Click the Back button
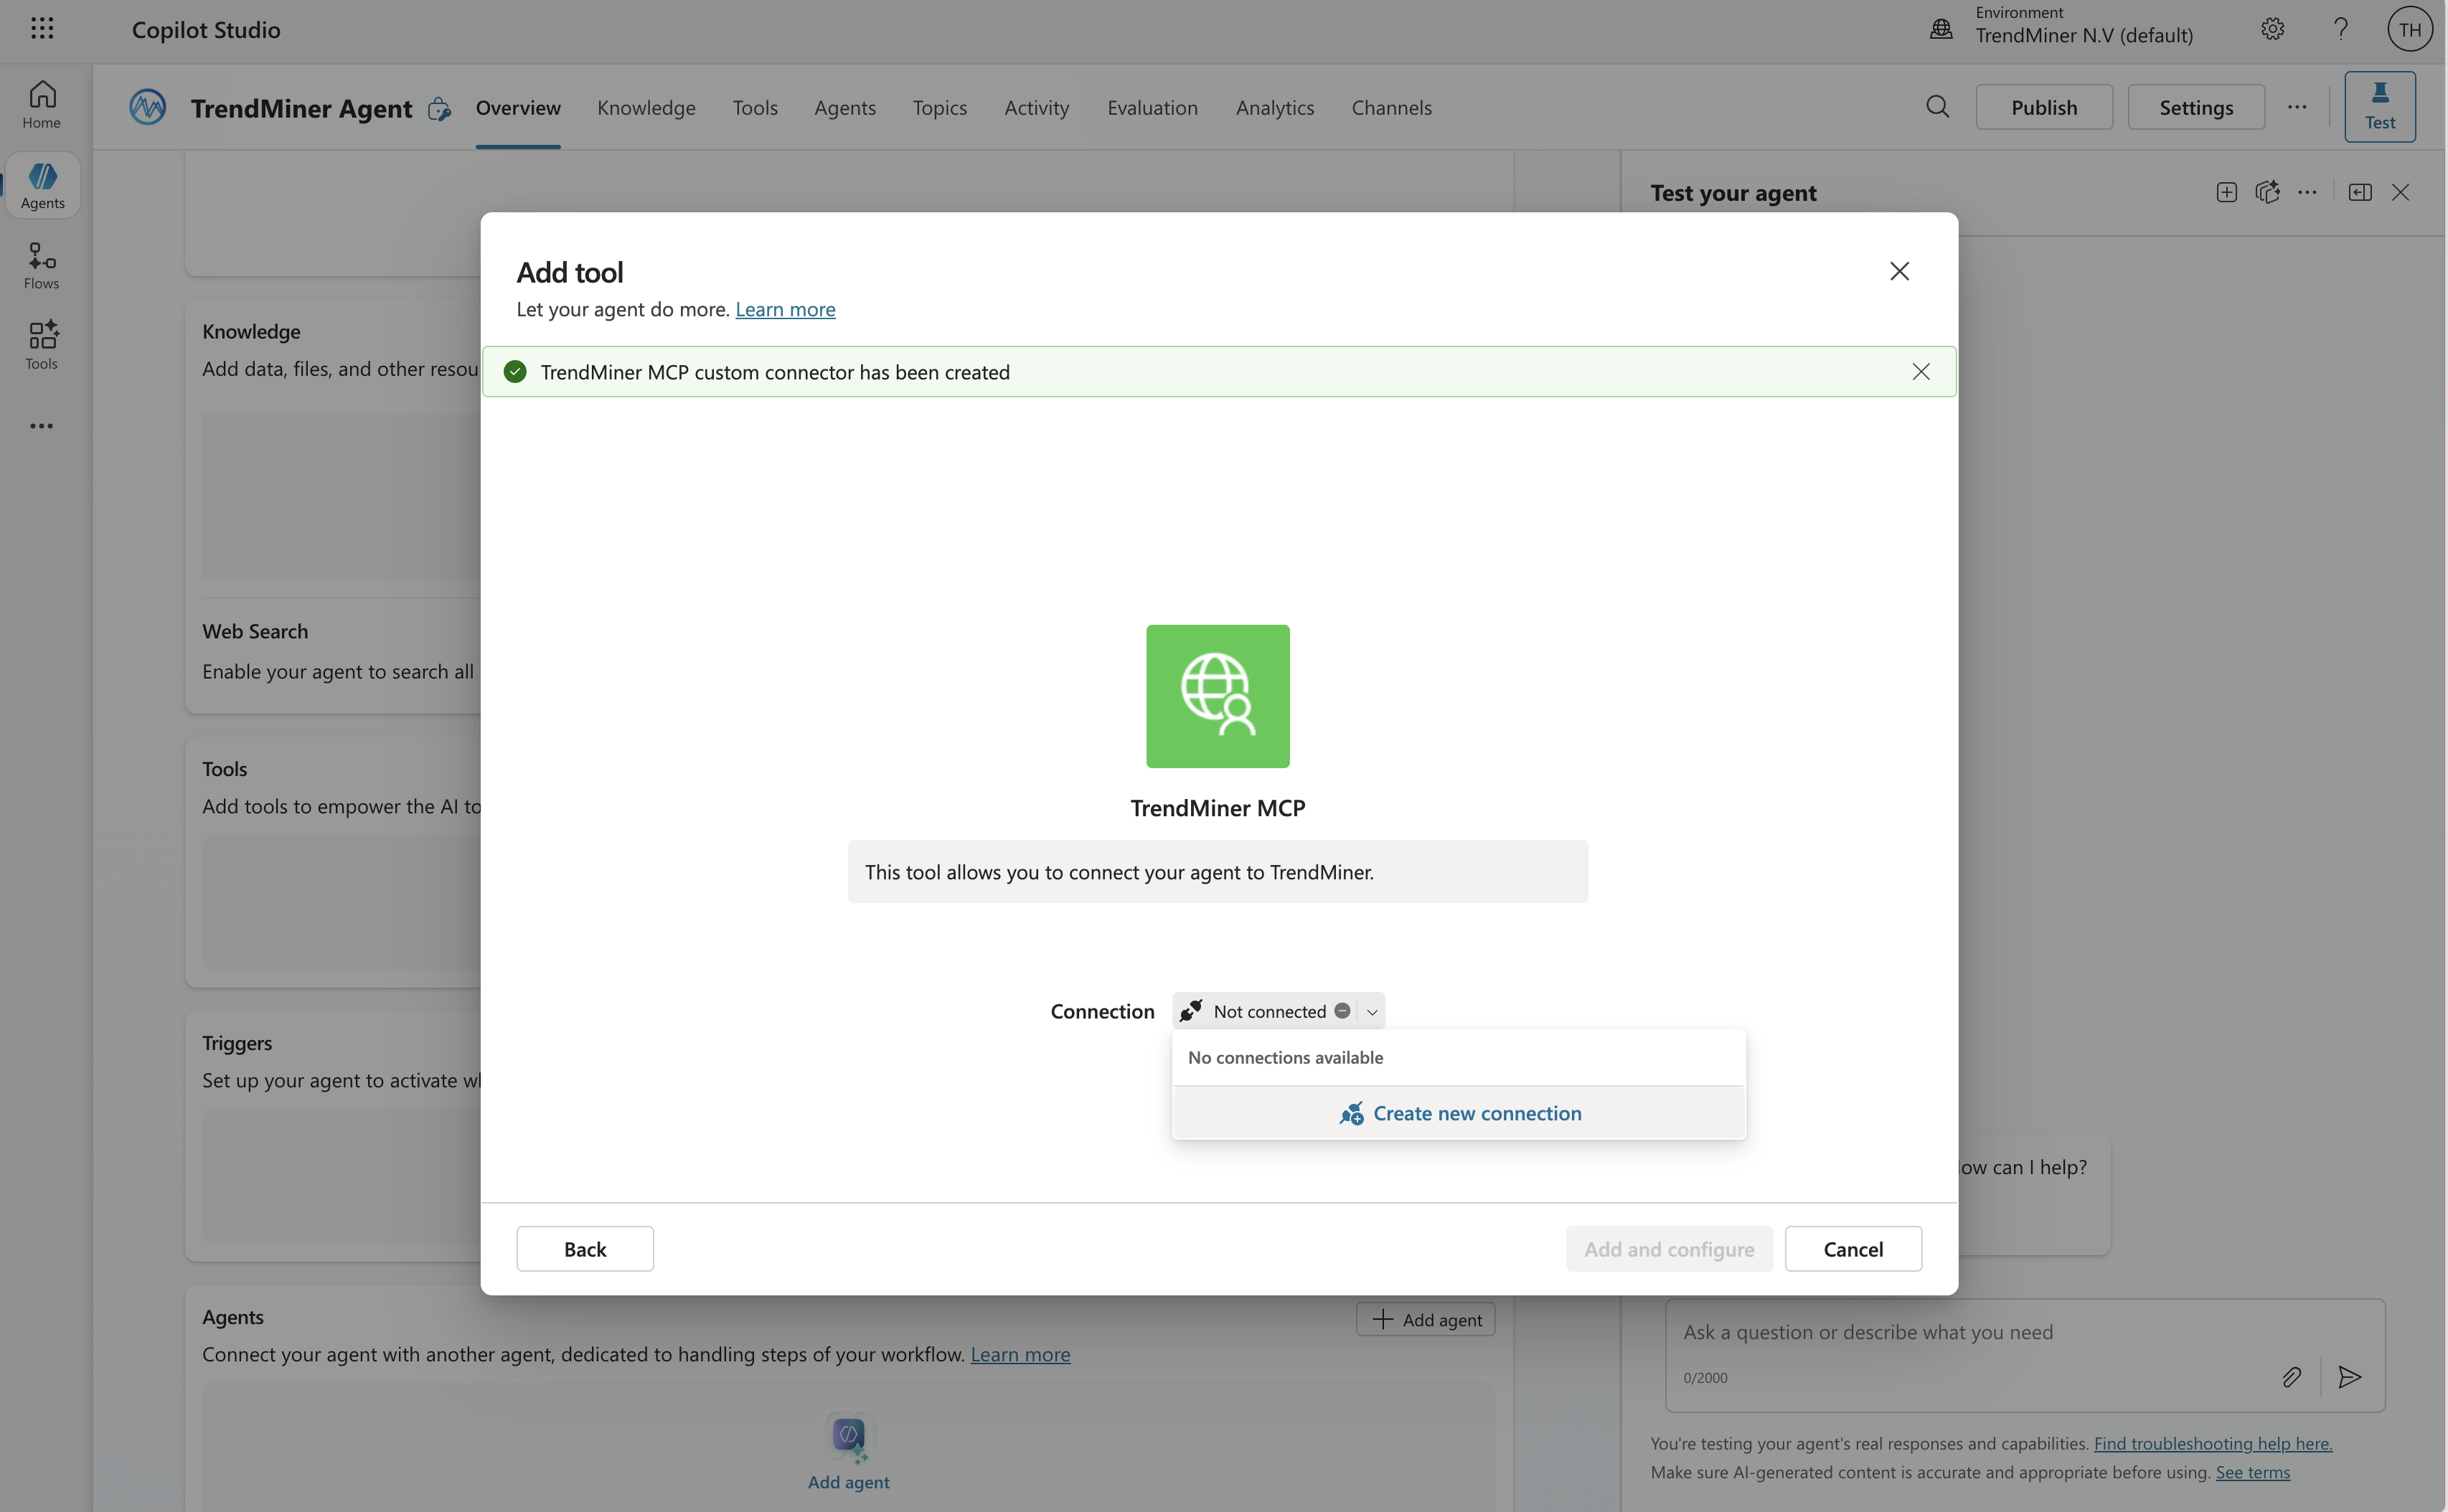 pyautogui.click(x=585, y=1248)
